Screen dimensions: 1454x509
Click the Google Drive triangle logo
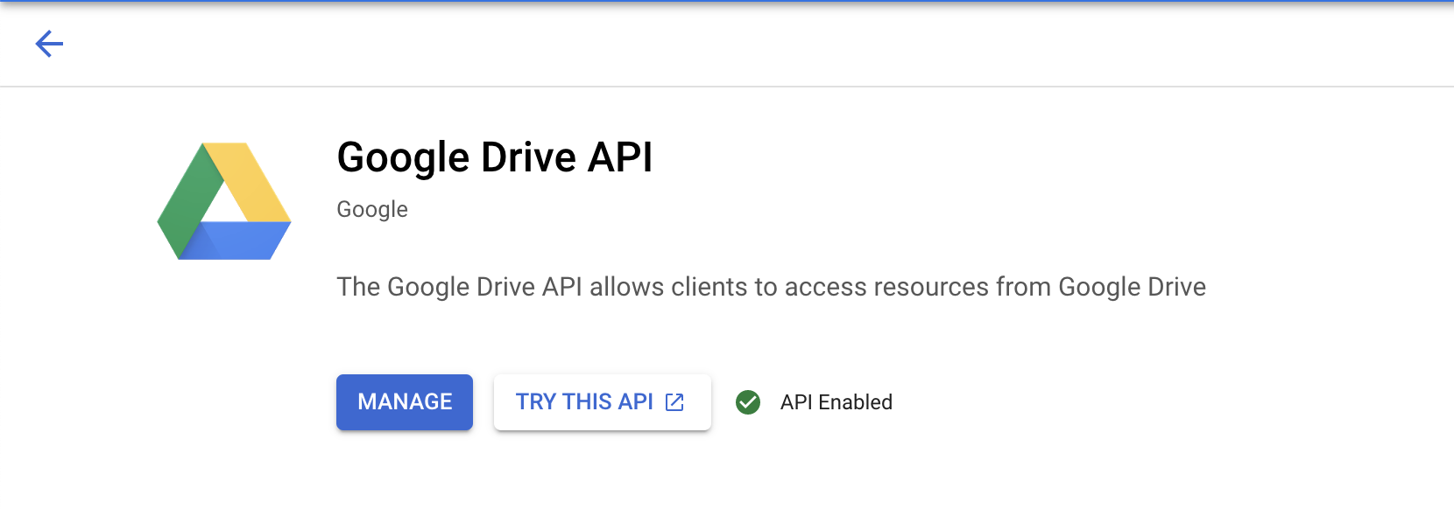coord(224,201)
